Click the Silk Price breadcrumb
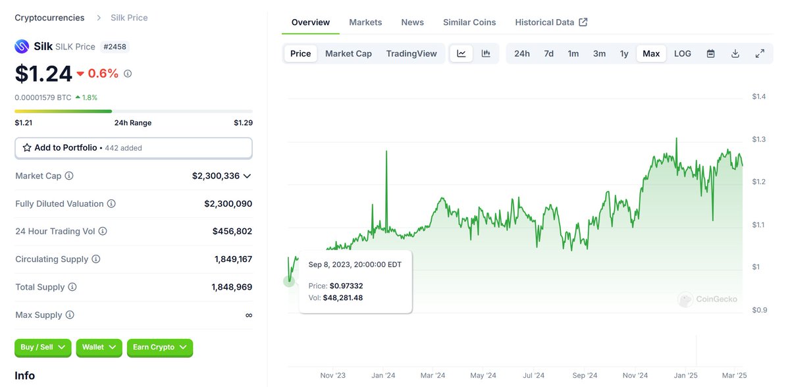The height and width of the screenshot is (387, 790). click(128, 18)
